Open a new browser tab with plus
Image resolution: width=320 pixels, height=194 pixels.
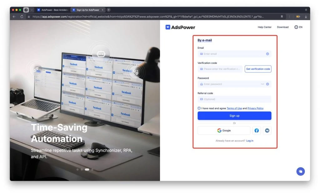108,10
